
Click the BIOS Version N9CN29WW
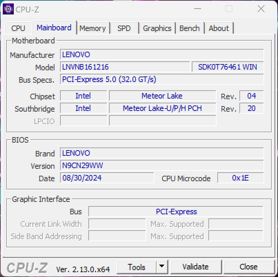point(162,165)
